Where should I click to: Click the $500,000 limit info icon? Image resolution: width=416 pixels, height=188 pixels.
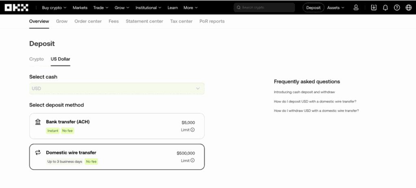click(x=193, y=160)
